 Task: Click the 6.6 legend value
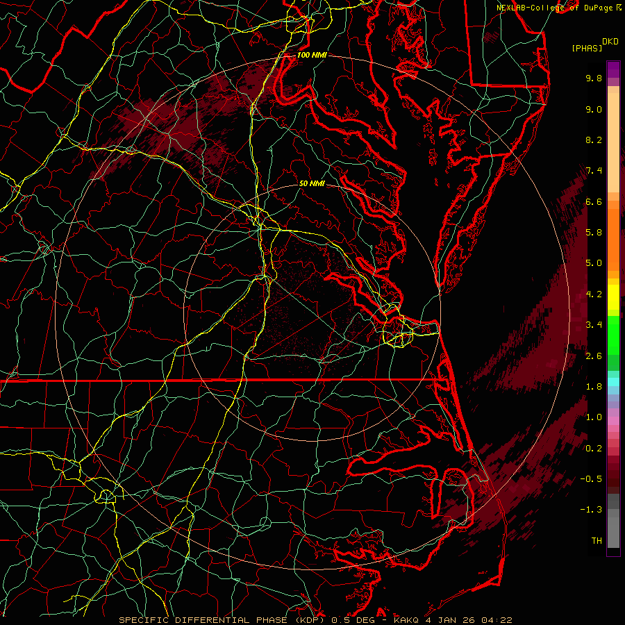[594, 201]
